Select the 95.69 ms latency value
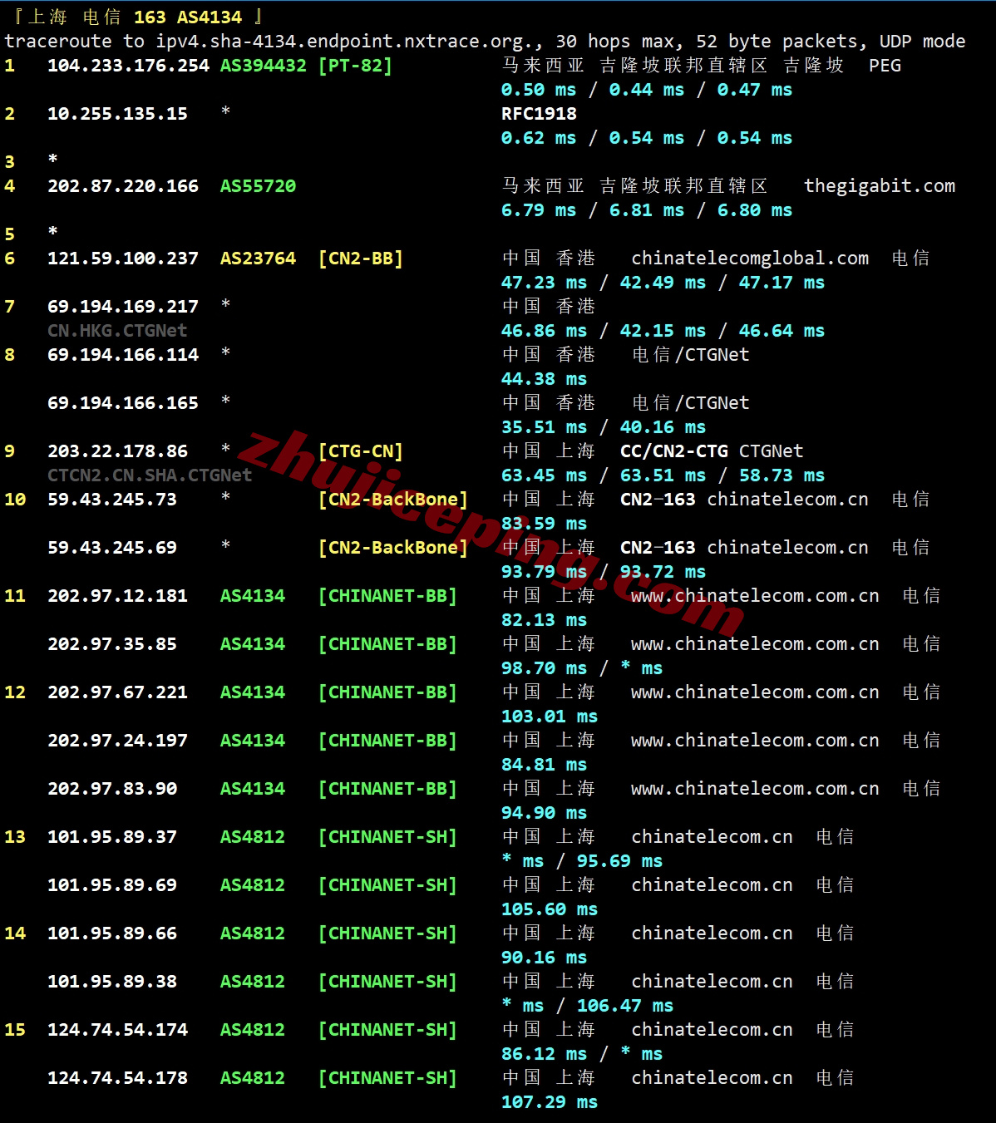 click(619, 861)
